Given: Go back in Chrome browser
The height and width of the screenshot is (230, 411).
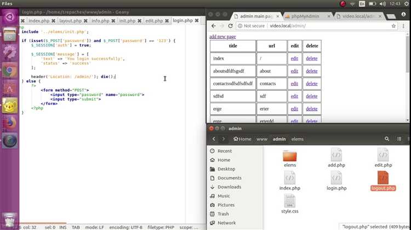Looking at the screenshot, I should coord(214,26).
